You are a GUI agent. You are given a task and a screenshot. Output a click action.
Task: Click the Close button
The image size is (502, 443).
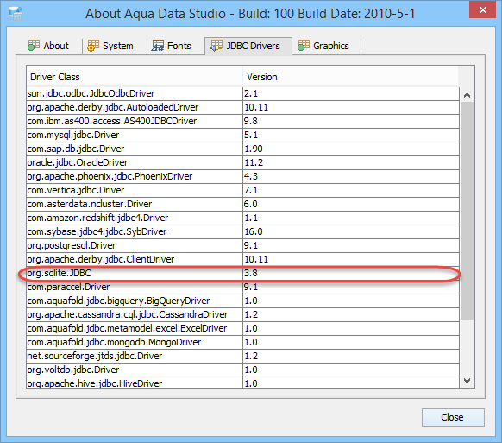[453, 417]
